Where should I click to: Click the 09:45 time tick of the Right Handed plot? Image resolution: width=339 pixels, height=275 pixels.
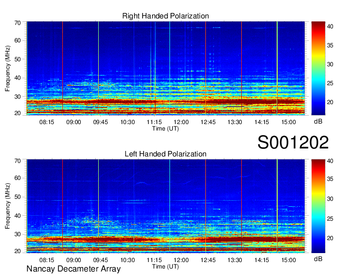[x=100, y=122]
